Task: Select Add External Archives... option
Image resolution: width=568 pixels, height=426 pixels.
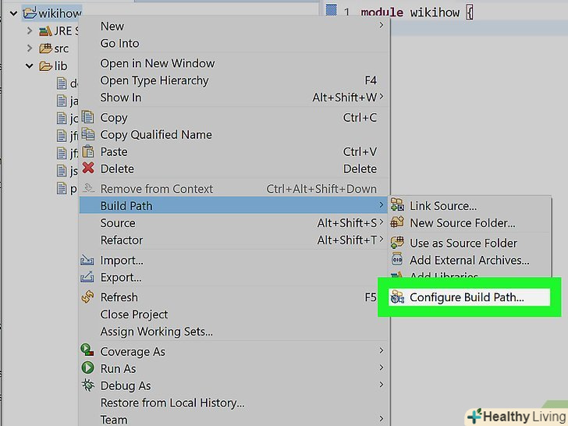Action: click(470, 260)
